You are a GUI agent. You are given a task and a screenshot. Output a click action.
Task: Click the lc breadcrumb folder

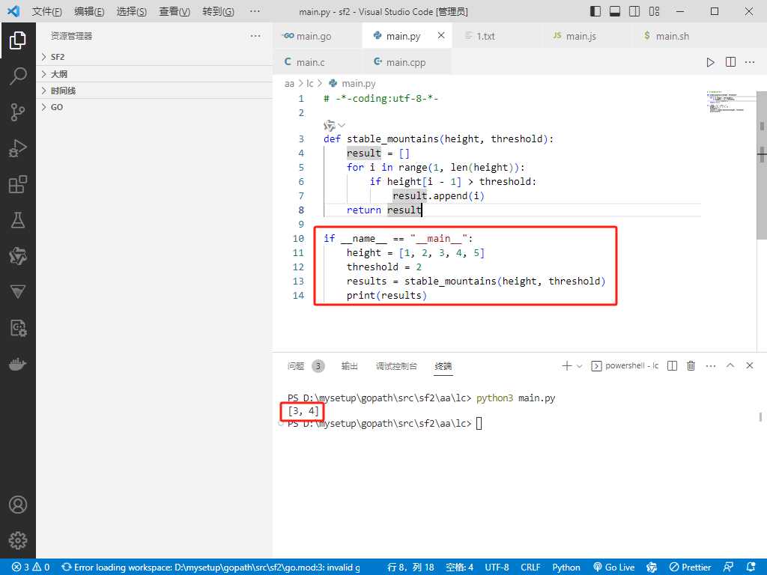309,84
